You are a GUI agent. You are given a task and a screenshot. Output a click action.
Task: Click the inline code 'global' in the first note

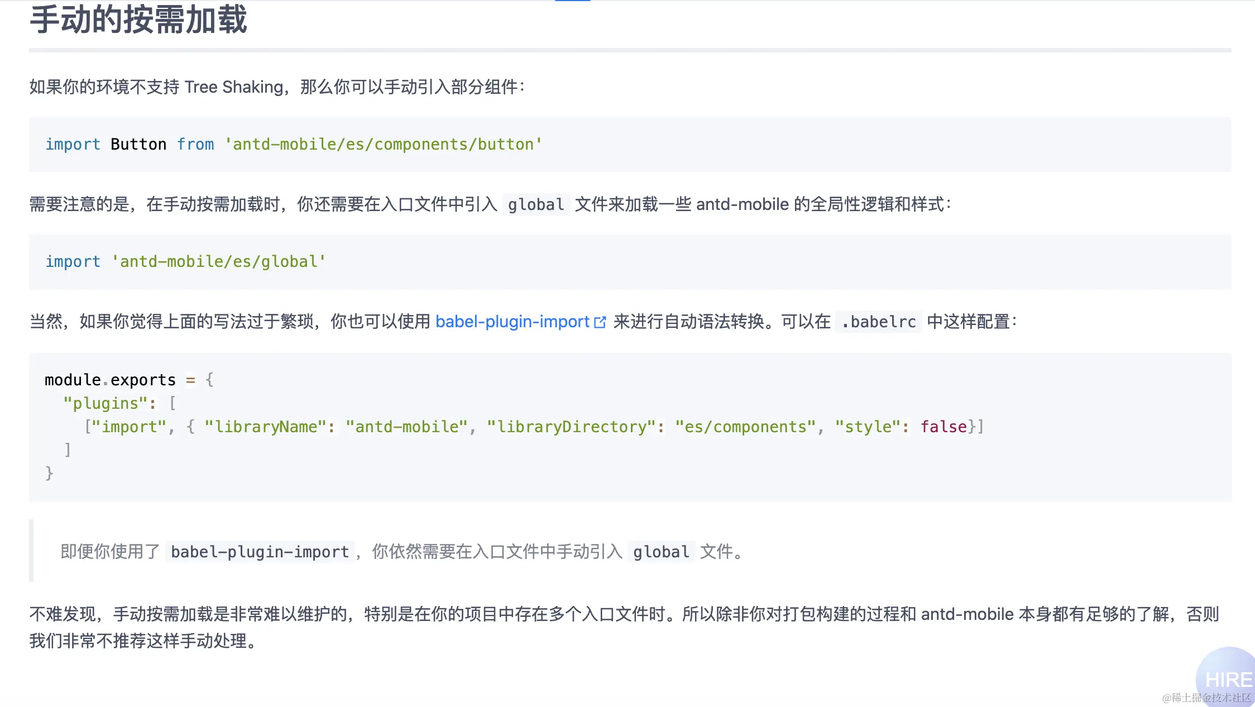(536, 204)
